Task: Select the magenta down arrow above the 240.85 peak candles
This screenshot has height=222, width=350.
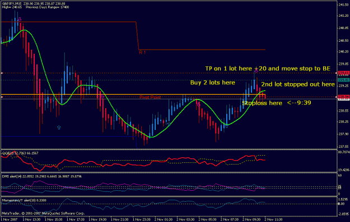Action: 20,20
